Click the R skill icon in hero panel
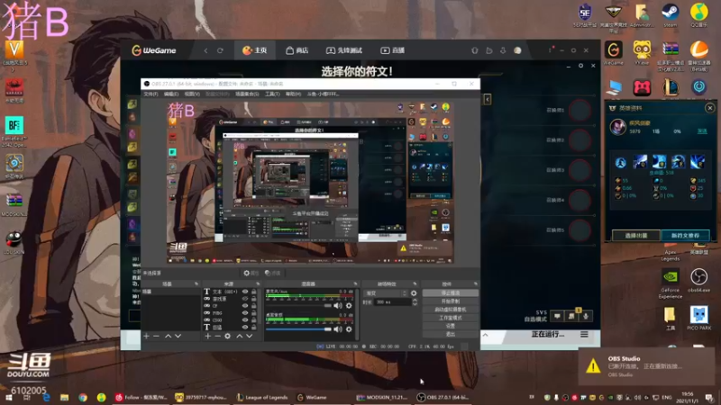The image size is (721, 405). [x=698, y=162]
